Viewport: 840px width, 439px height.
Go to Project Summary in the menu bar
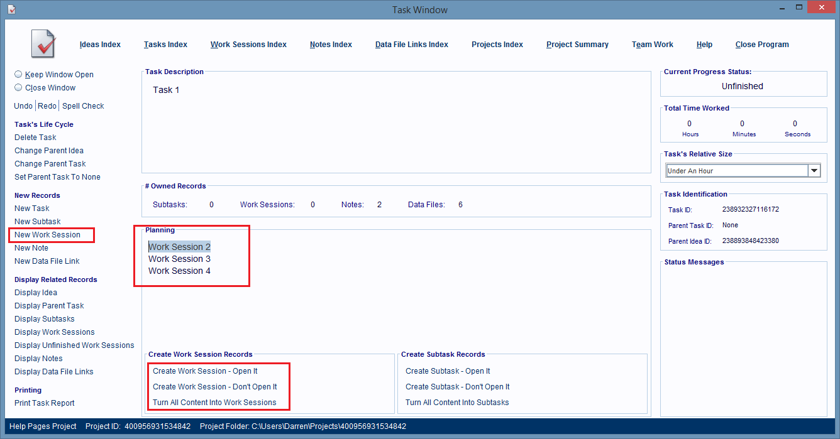[x=577, y=45]
